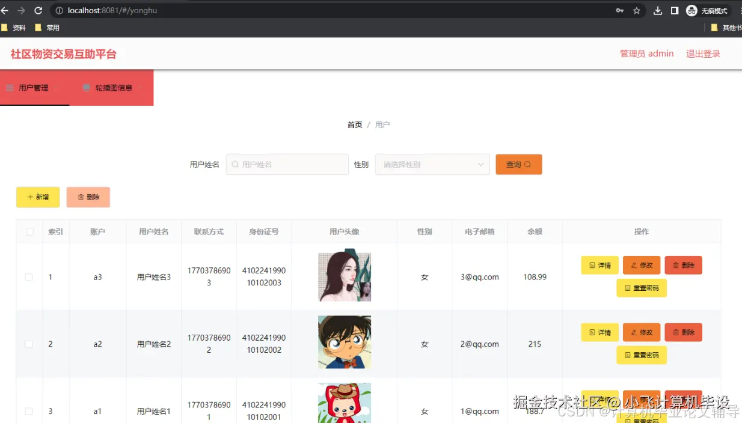The width and height of the screenshot is (742, 423).
Task: Check the row checkbox for a3
Action: [x=29, y=277]
